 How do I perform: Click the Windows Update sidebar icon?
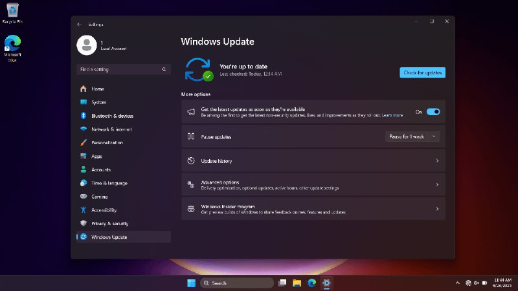84,237
